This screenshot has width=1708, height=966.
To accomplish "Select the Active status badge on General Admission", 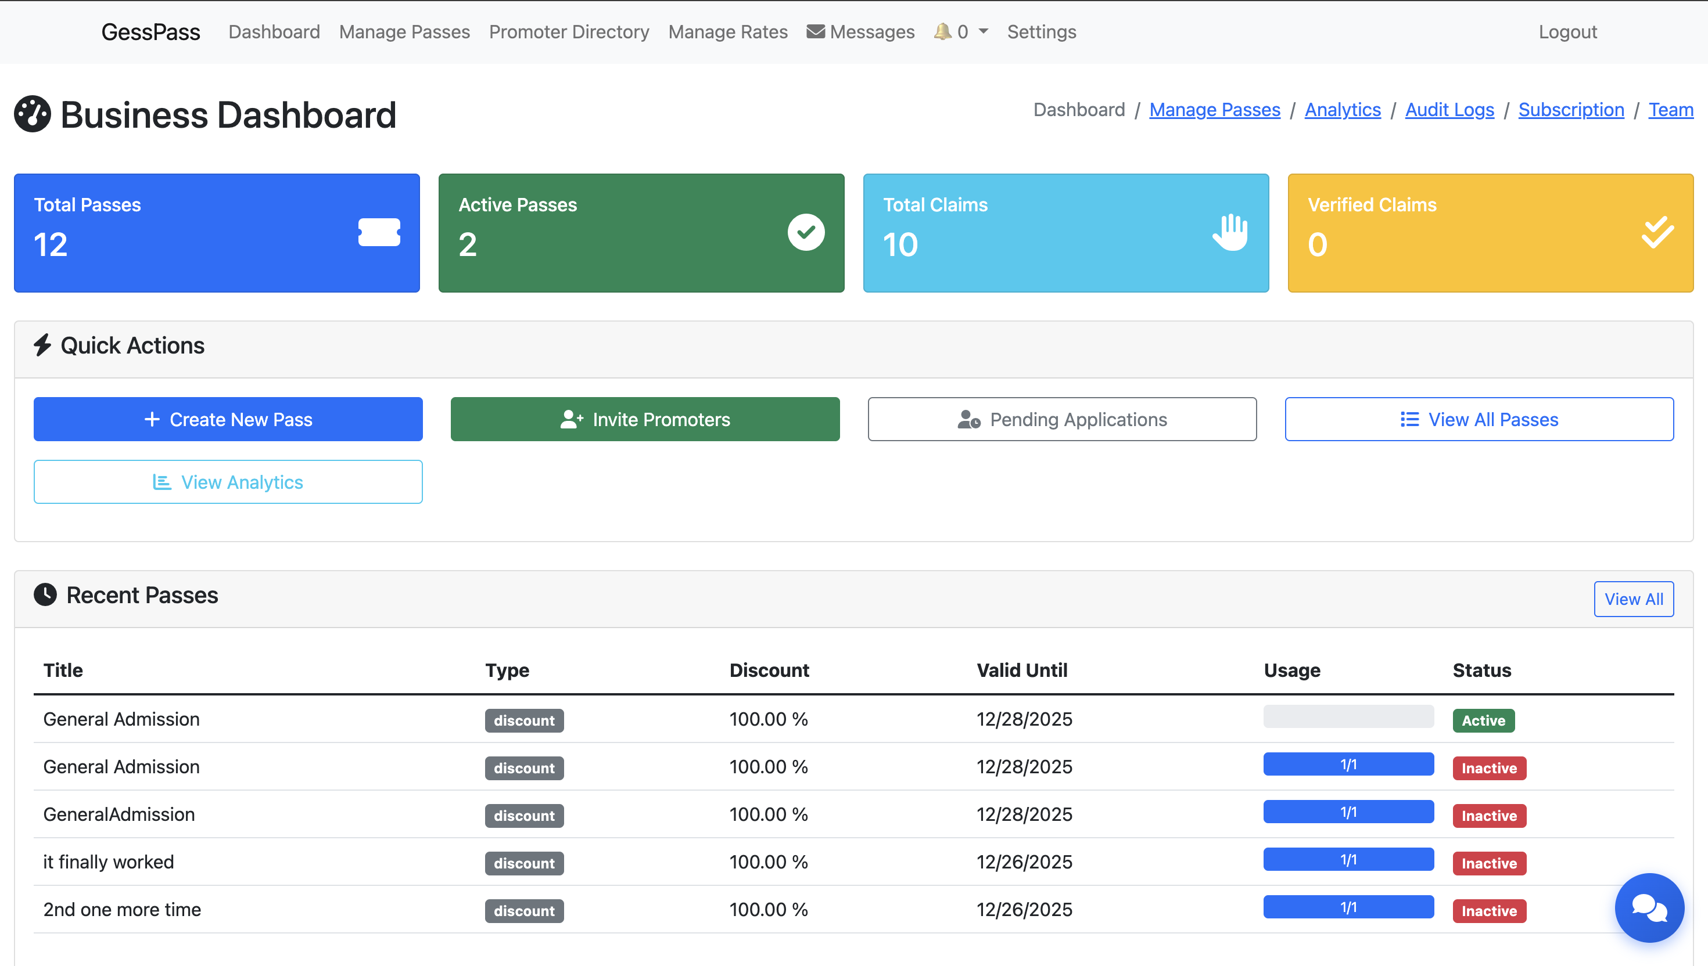I will (x=1483, y=720).
